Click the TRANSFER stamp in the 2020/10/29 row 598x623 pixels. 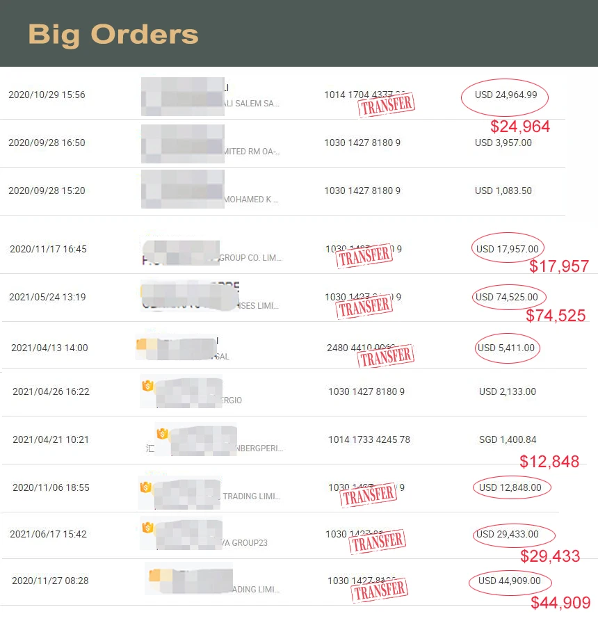pyautogui.click(x=386, y=105)
